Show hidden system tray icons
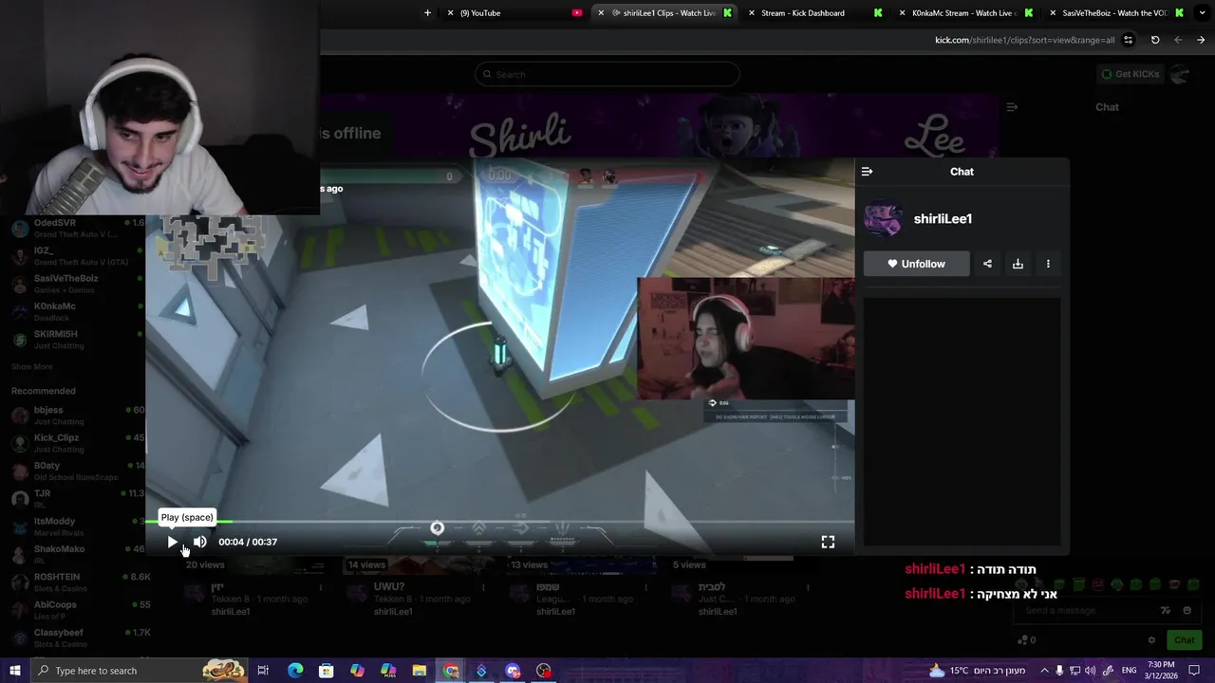 pyautogui.click(x=1044, y=671)
